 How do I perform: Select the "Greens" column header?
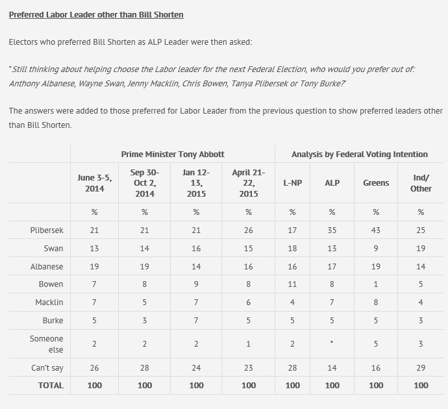(376, 183)
